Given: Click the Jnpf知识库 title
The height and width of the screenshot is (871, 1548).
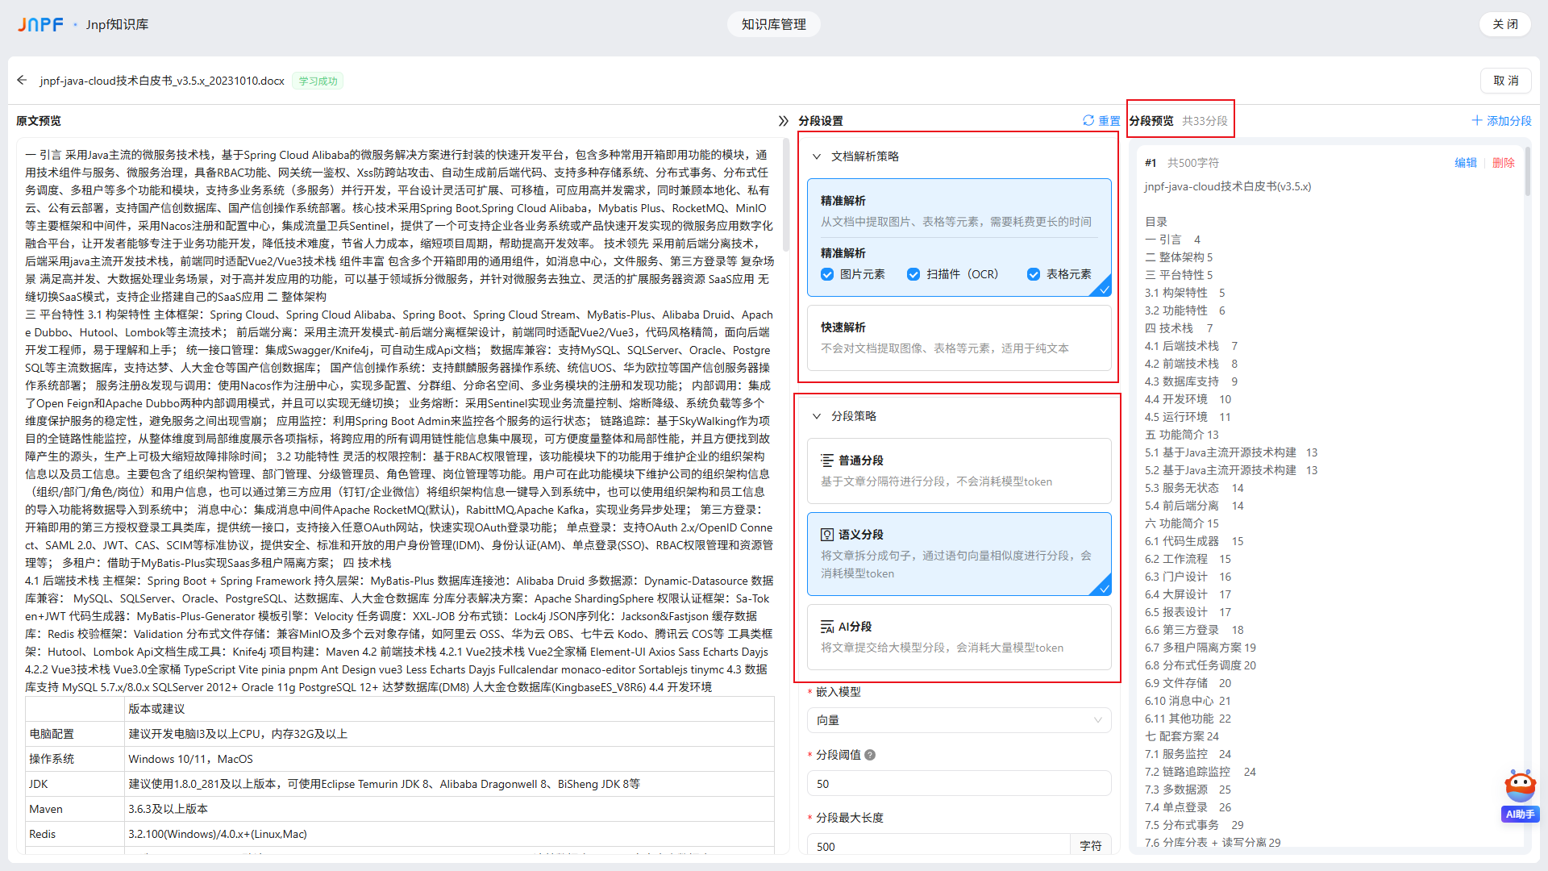Looking at the screenshot, I should click(x=117, y=24).
